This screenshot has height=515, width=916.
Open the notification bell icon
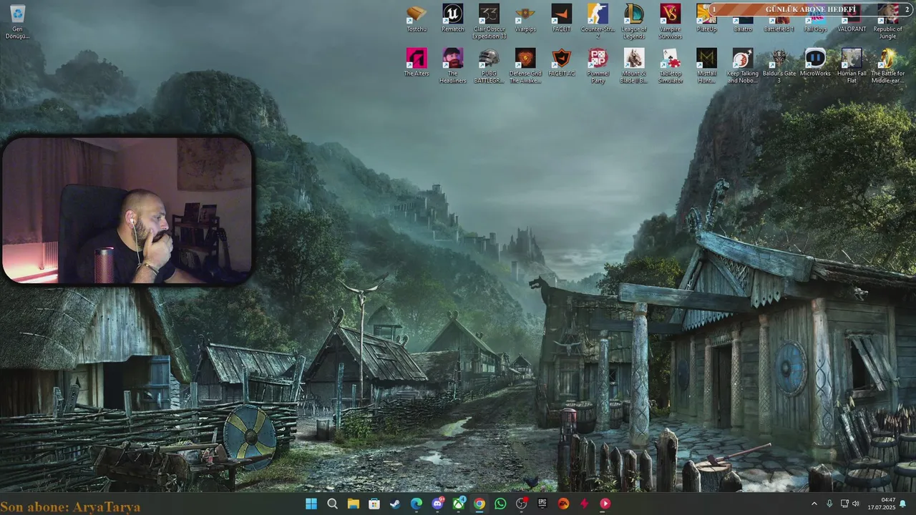pyautogui.click(x=903, y=504)
